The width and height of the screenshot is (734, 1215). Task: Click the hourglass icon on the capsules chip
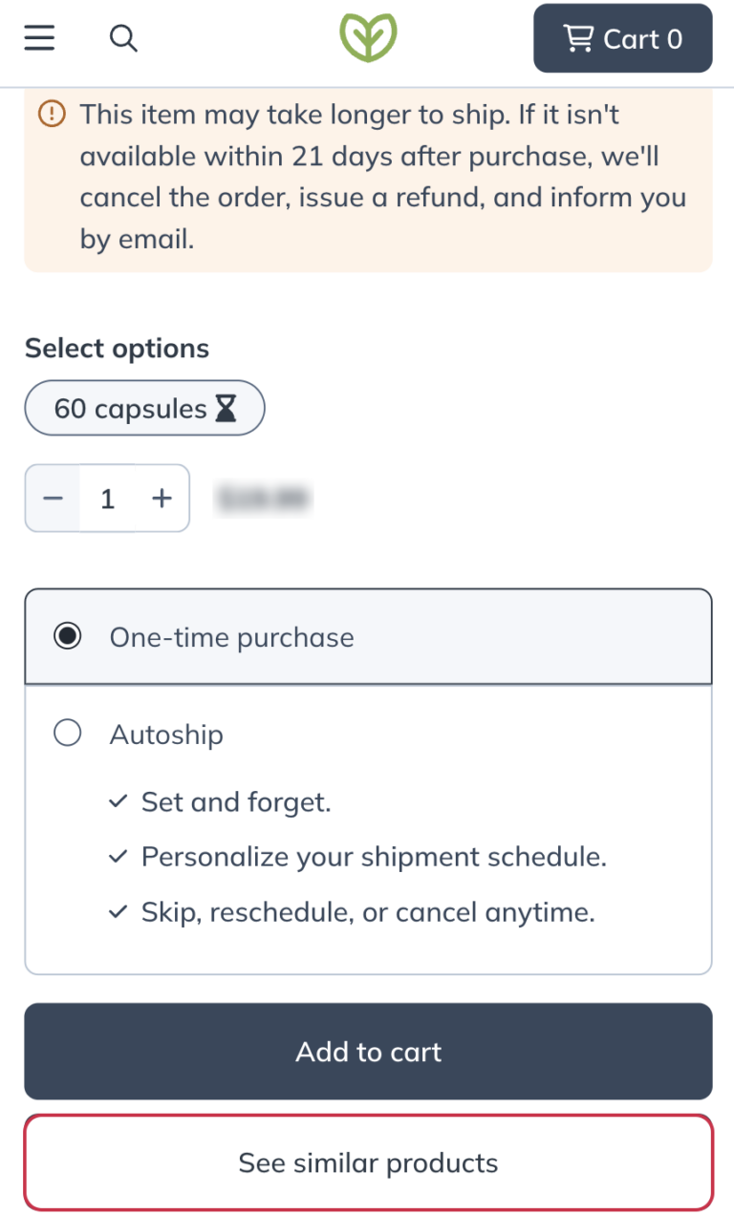tap(226, 408)
